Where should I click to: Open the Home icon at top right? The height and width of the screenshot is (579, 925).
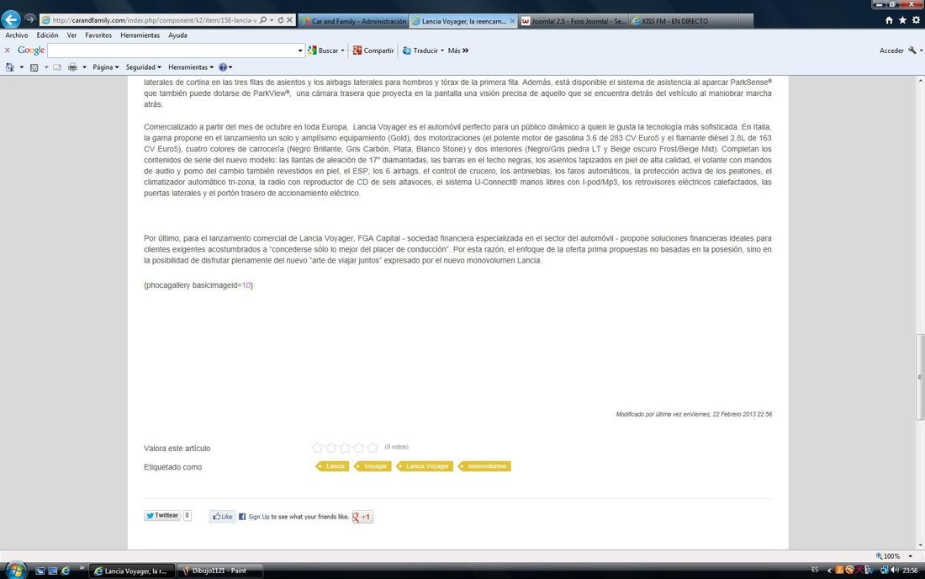coord(889,20)
